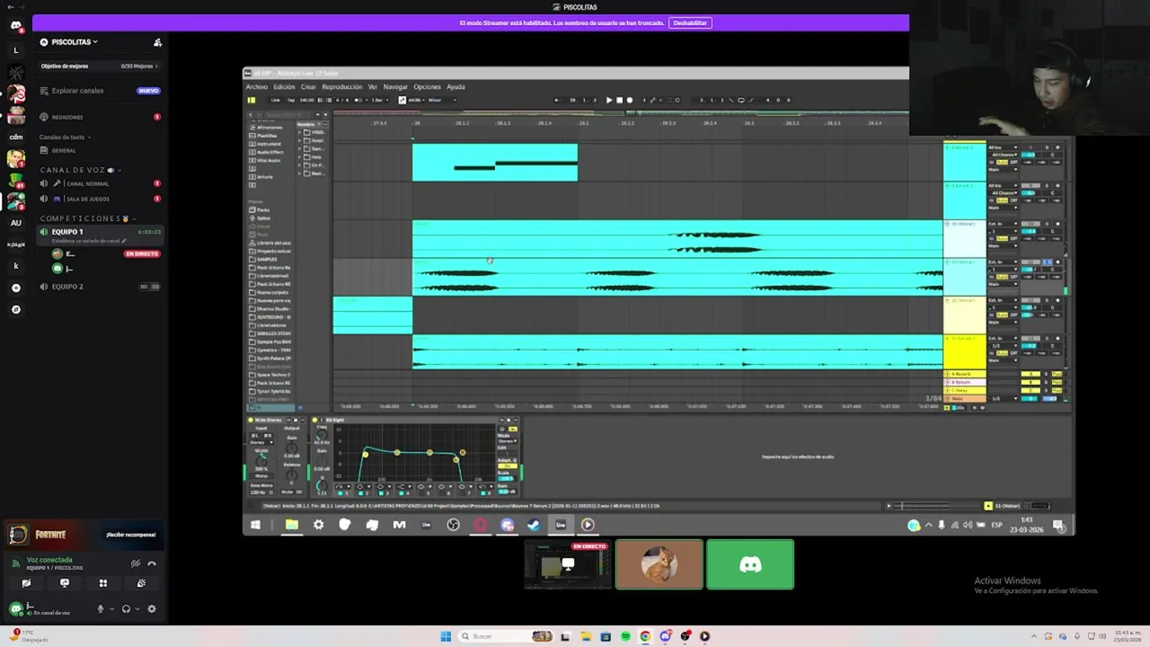The height and width of the screenshot is (647, 1150).
Task: Disconnect from voice with the hang-up icon
Action: 152,563
